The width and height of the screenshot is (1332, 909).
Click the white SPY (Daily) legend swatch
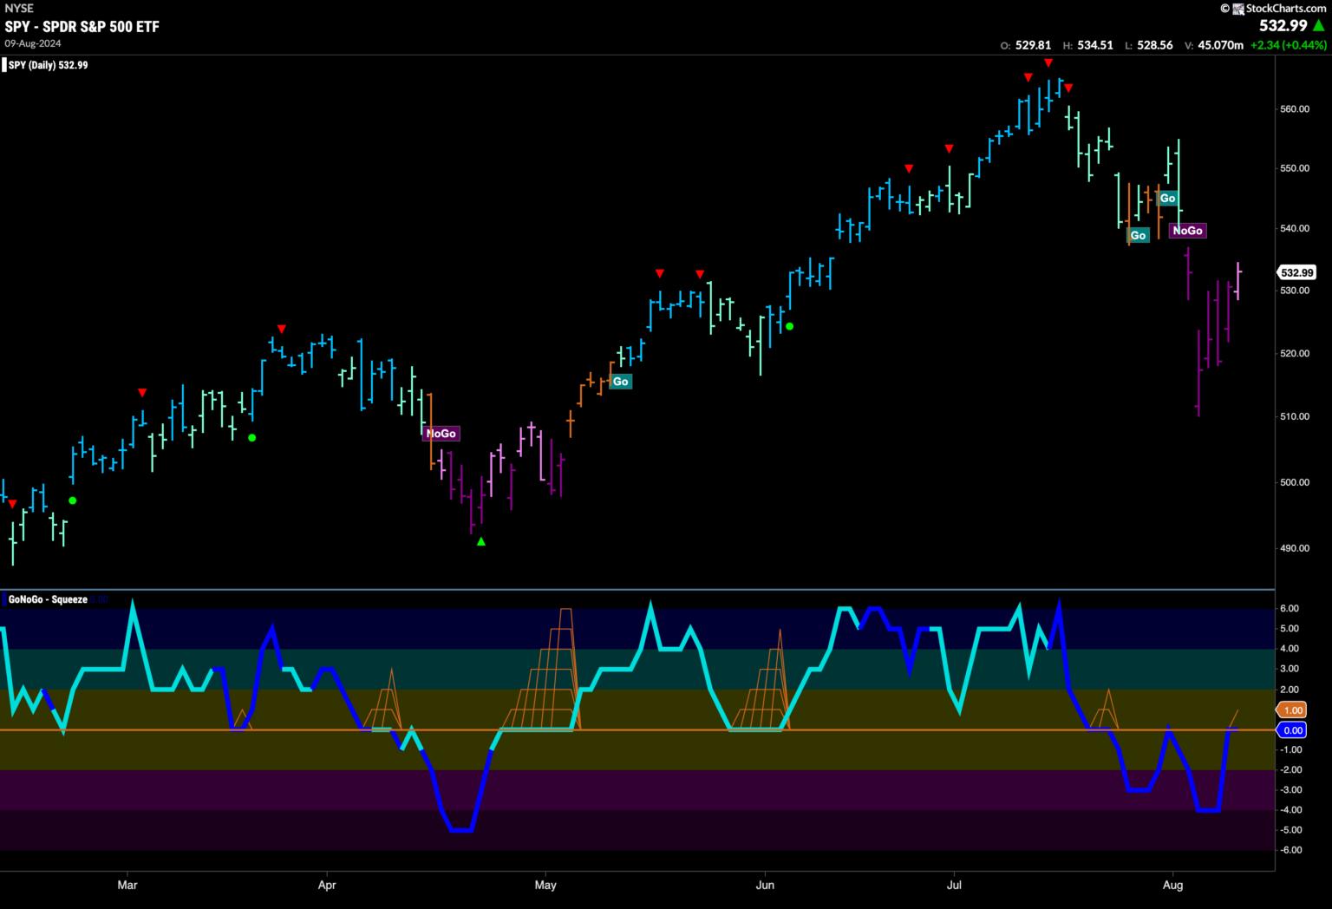point(4,65)
